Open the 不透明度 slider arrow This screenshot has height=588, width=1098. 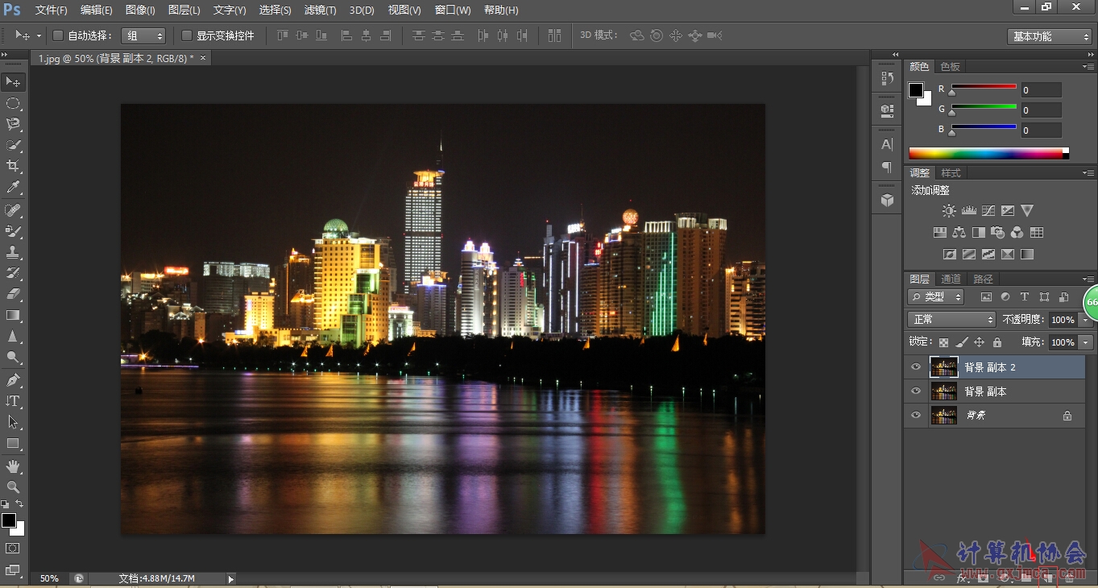(1086, 320)
